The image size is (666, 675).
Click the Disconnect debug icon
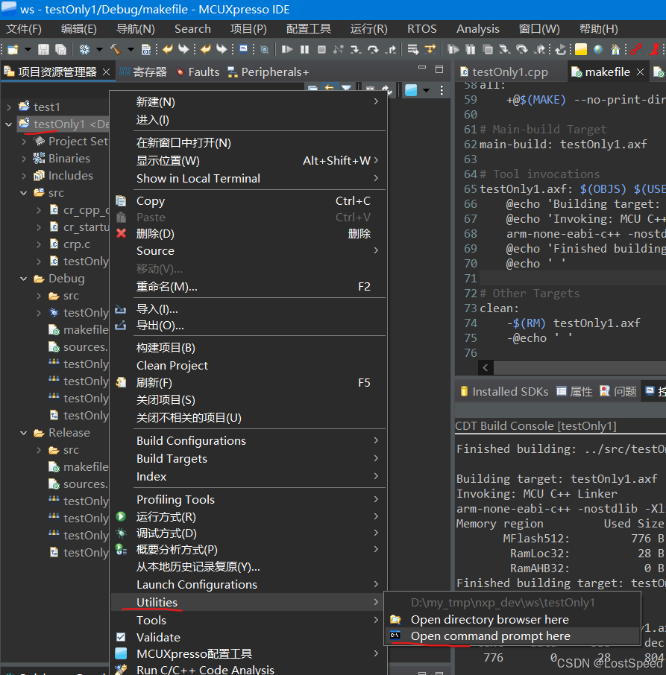pos(339,49)
